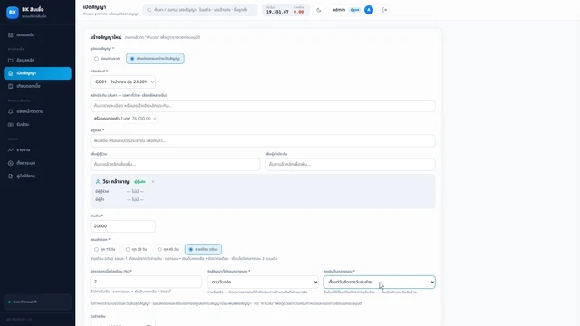580x326 pixels.
Task: Go to the bell follow-up menu item
Action: coord(37,111)
